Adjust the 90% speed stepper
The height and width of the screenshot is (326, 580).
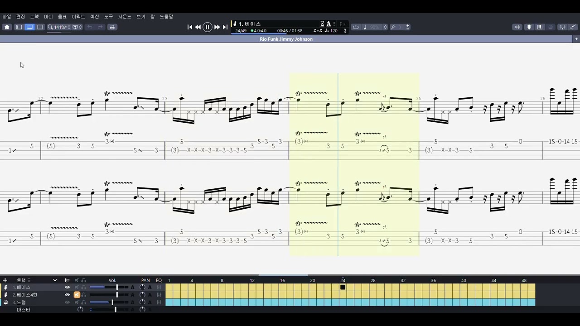coord(385,27)
